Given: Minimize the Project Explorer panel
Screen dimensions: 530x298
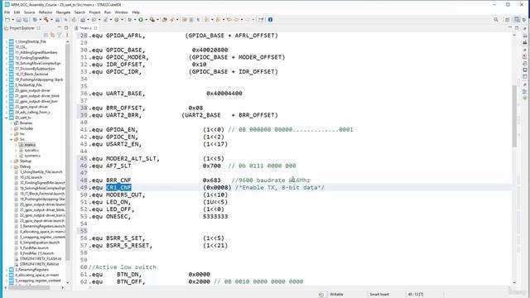Looking at the screenshot, I should 60,28.
